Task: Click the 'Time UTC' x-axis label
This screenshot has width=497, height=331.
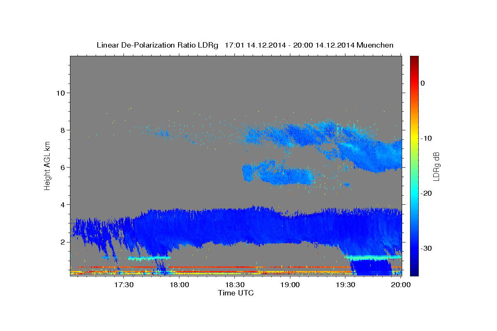Action: tap(236, 293)
